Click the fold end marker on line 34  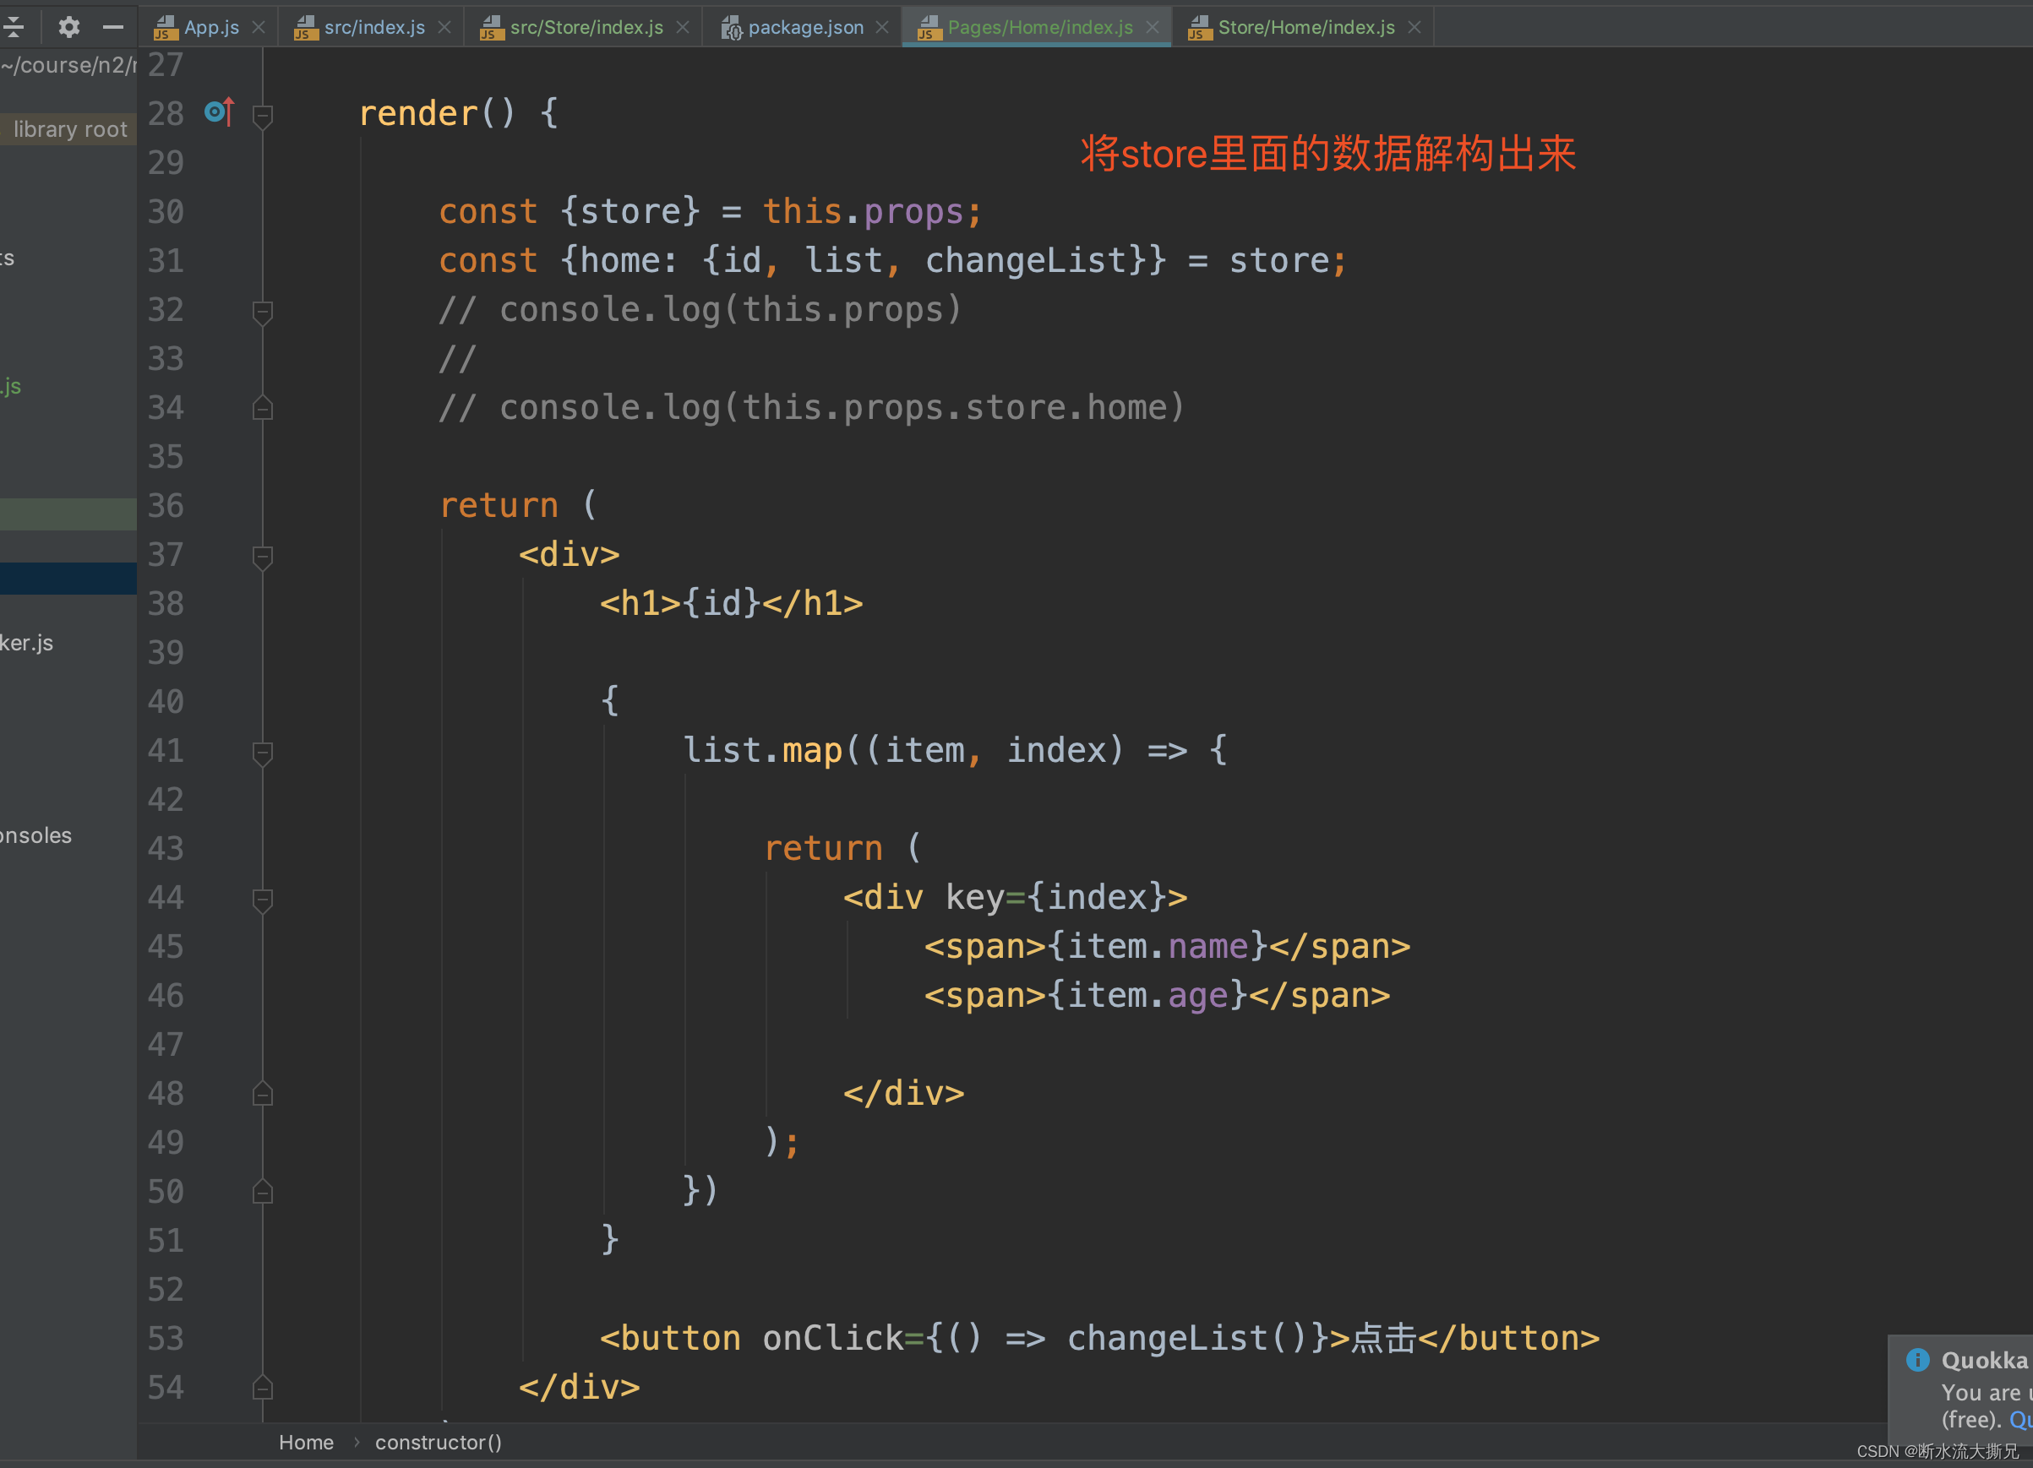pyautogui.click(x=263, y=408)
